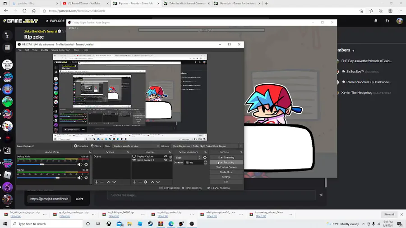Open OBS File menu
Viewport: 406px width, 228px height.
[19, 50]
